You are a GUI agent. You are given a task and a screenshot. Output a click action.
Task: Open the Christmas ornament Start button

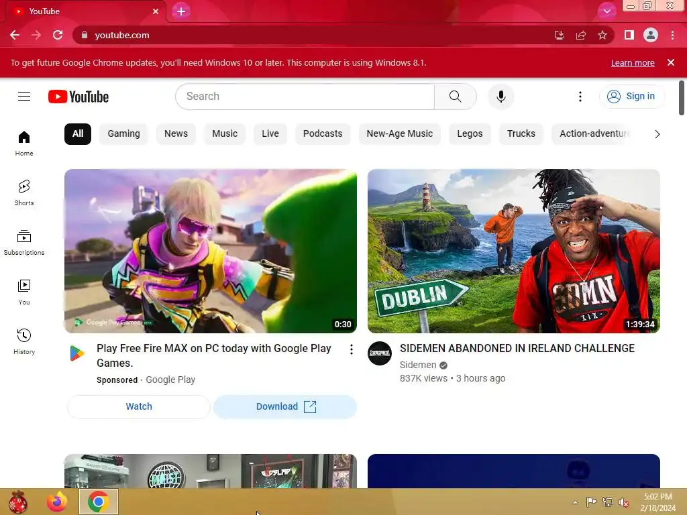(x=17, y=502)
